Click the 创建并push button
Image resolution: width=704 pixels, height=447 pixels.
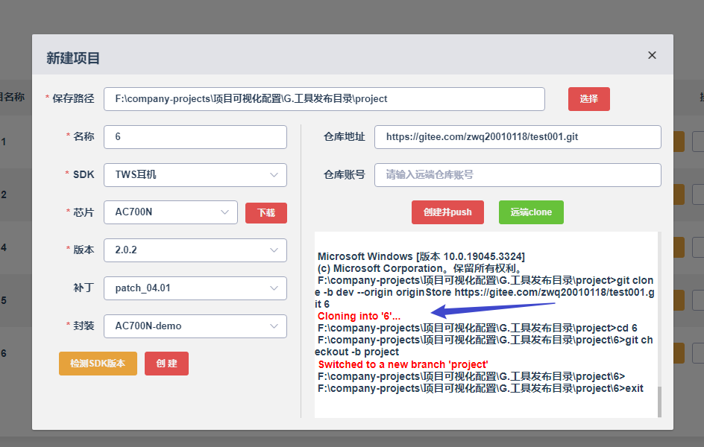click(447, 212)
